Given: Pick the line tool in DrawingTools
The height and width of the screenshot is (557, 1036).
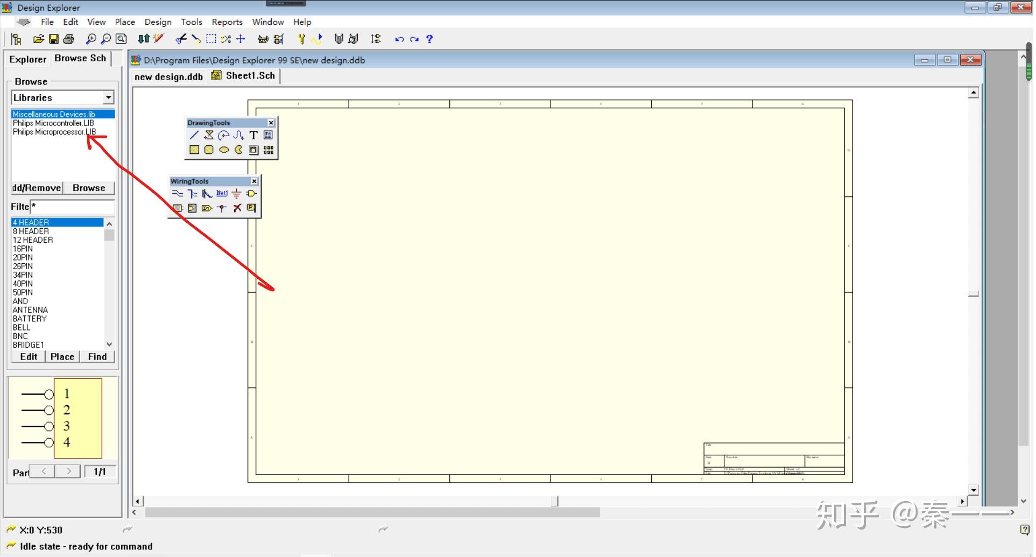Looking at the screenshot, I should click(194, 135).
